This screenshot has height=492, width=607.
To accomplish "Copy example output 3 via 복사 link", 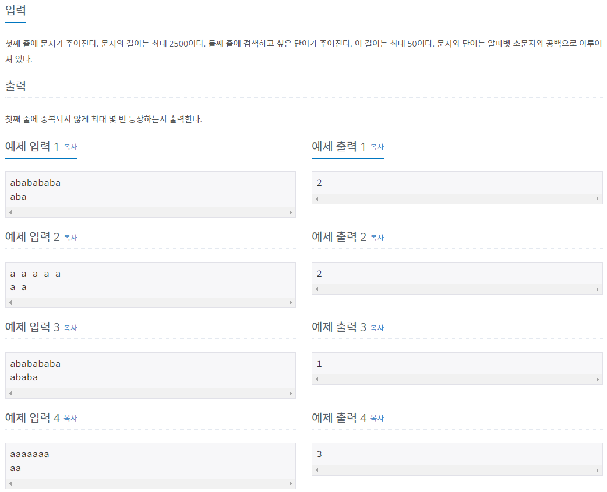I will tap(377, 328).
